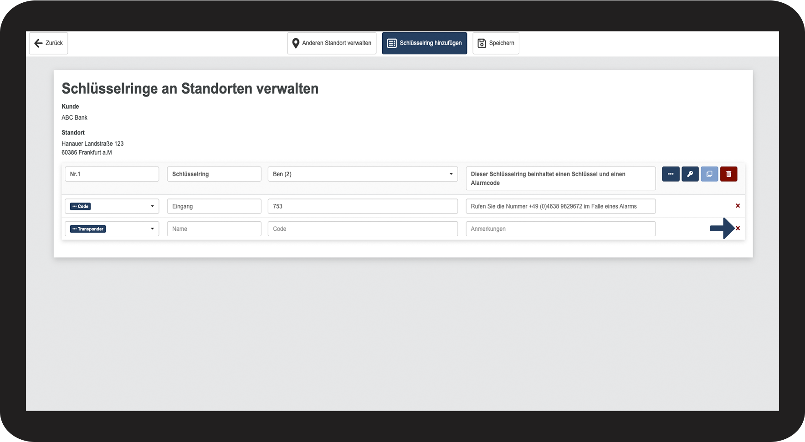Click the list icon on Schlüsselring hinzufügen
Viewport: 805px width, 442px height.
click(391, 43)
